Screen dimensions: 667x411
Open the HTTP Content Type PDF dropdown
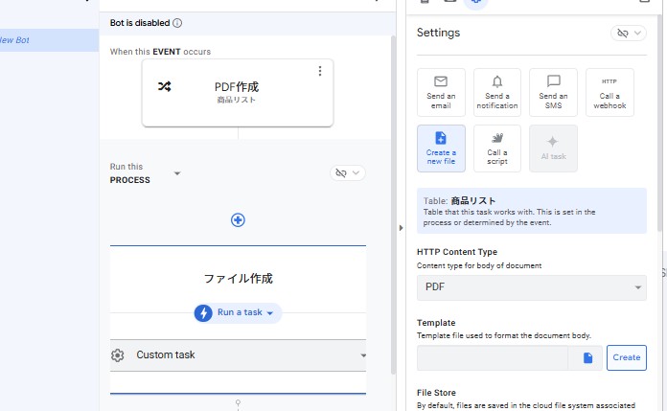click(x=531, y=286)
